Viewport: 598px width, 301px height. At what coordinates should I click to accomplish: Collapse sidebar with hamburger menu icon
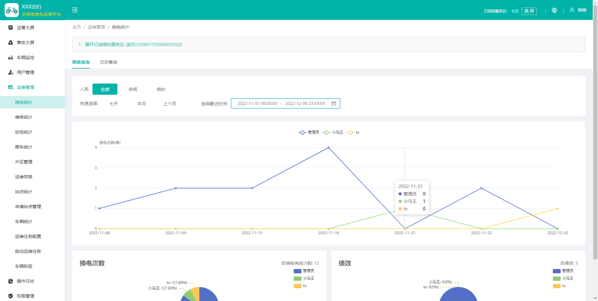75,10
